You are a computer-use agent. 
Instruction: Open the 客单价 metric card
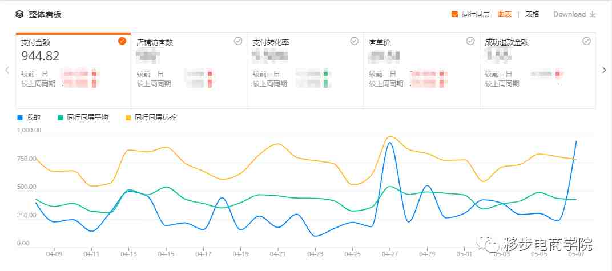coord(421,70)
